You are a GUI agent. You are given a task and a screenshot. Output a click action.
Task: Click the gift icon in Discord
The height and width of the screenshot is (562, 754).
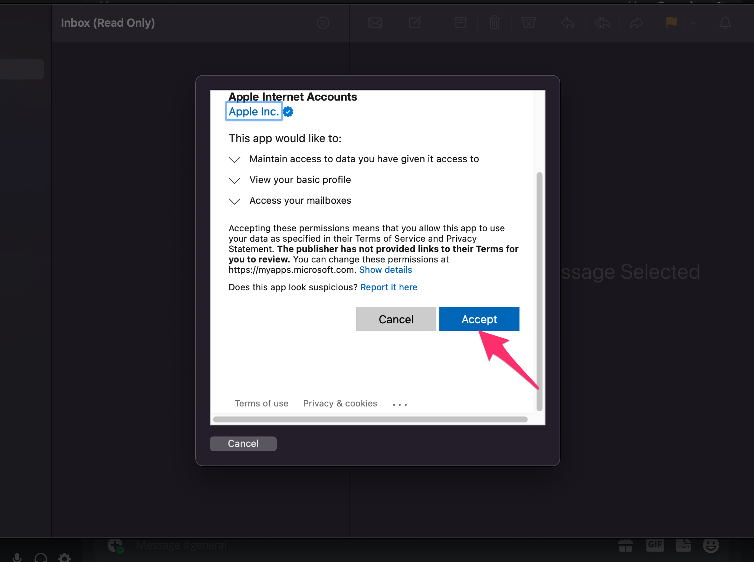tap(626, 545)
